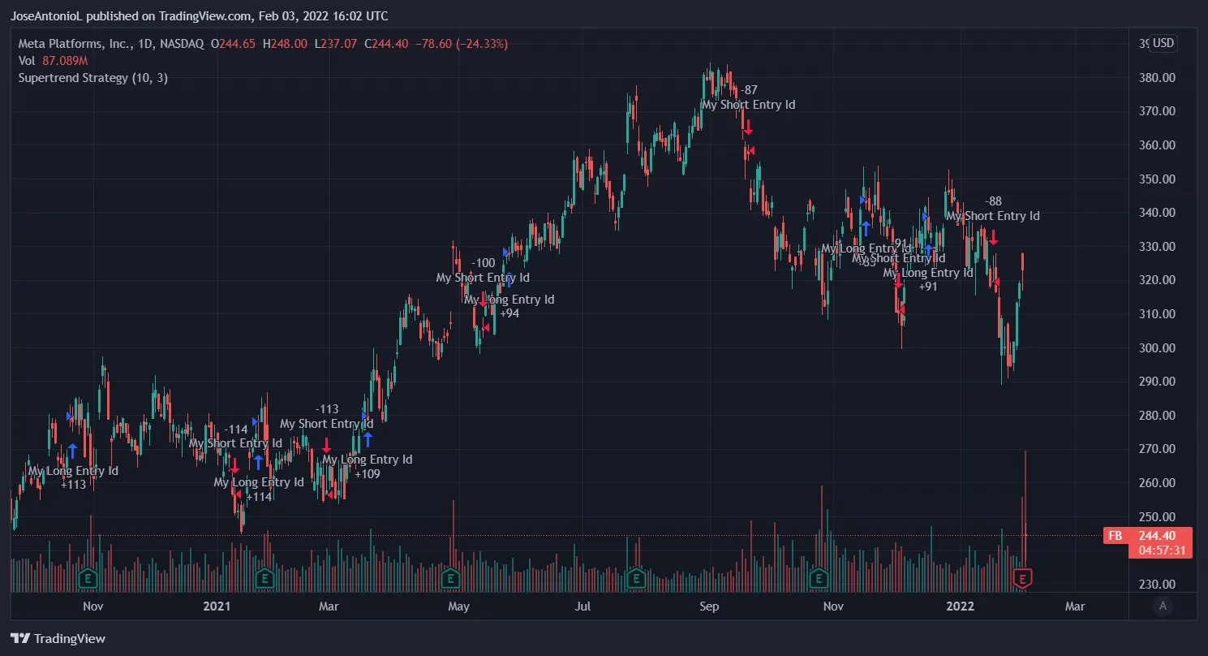Click the +113 trade label

(73, 485)
